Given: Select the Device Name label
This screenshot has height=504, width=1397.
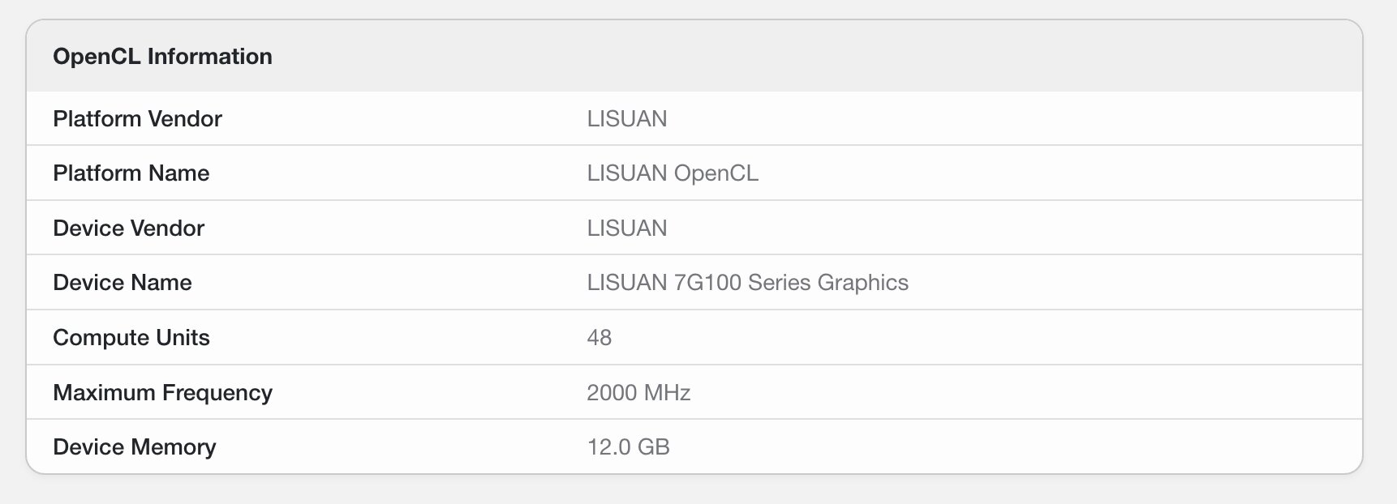Looking at the screenshot, I should [x=122, y=282].
